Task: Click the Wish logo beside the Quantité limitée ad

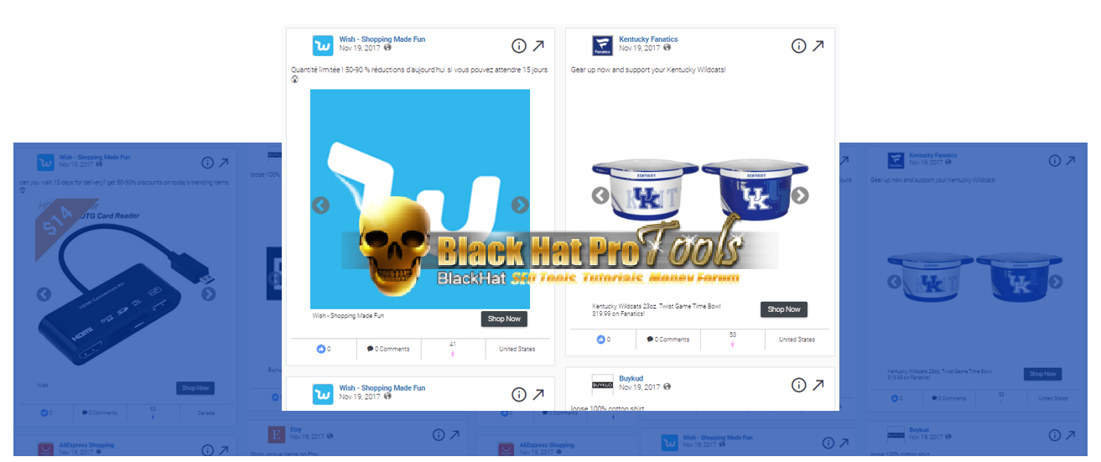Action: pos(323,45)
